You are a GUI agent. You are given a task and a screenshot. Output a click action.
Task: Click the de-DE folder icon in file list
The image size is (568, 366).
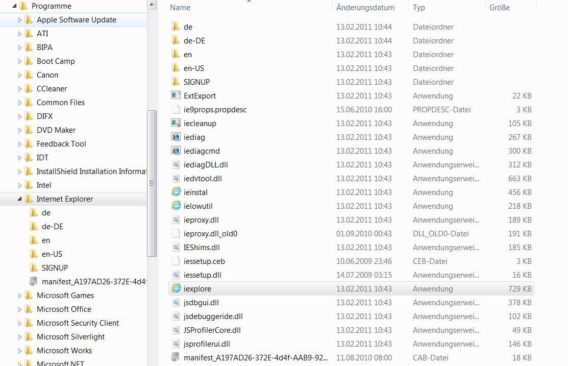pyautogui.click(x=176, y=41)
